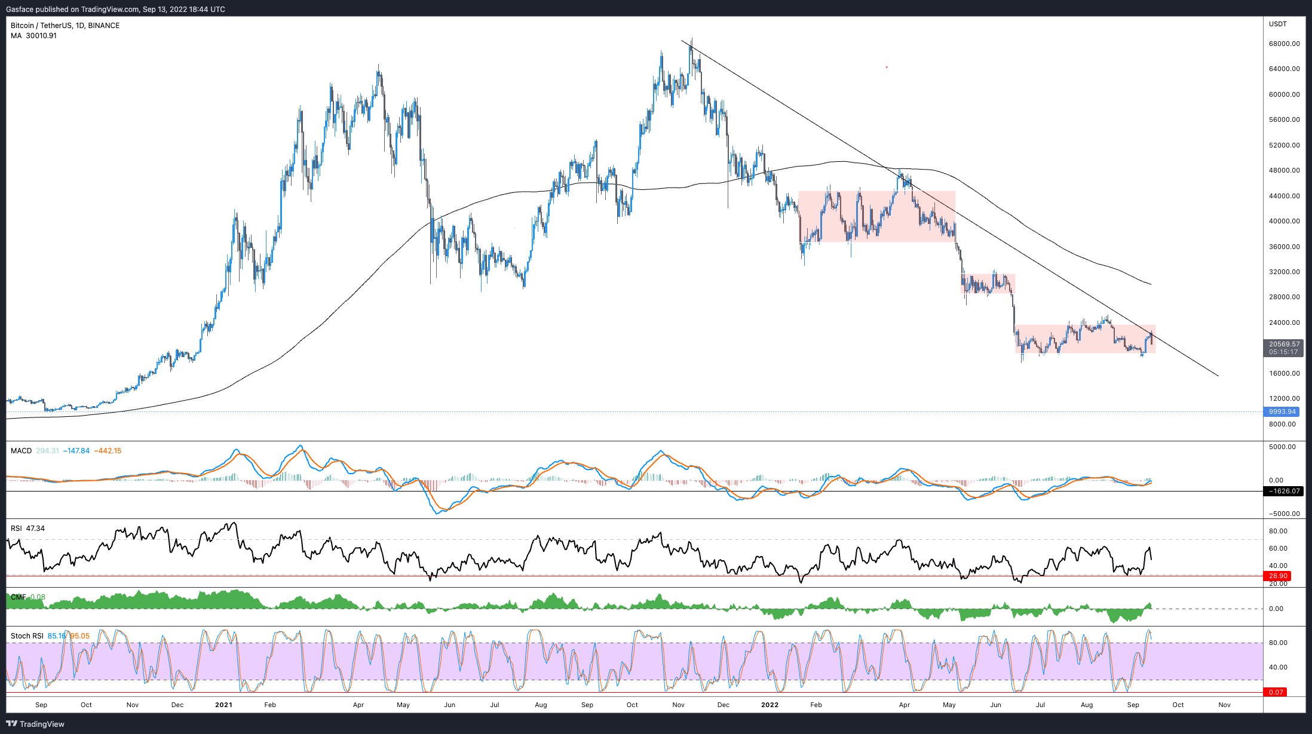Click the Gasface published on TradingView.com header
This screenshot has width=1312, height=734.
115,9
